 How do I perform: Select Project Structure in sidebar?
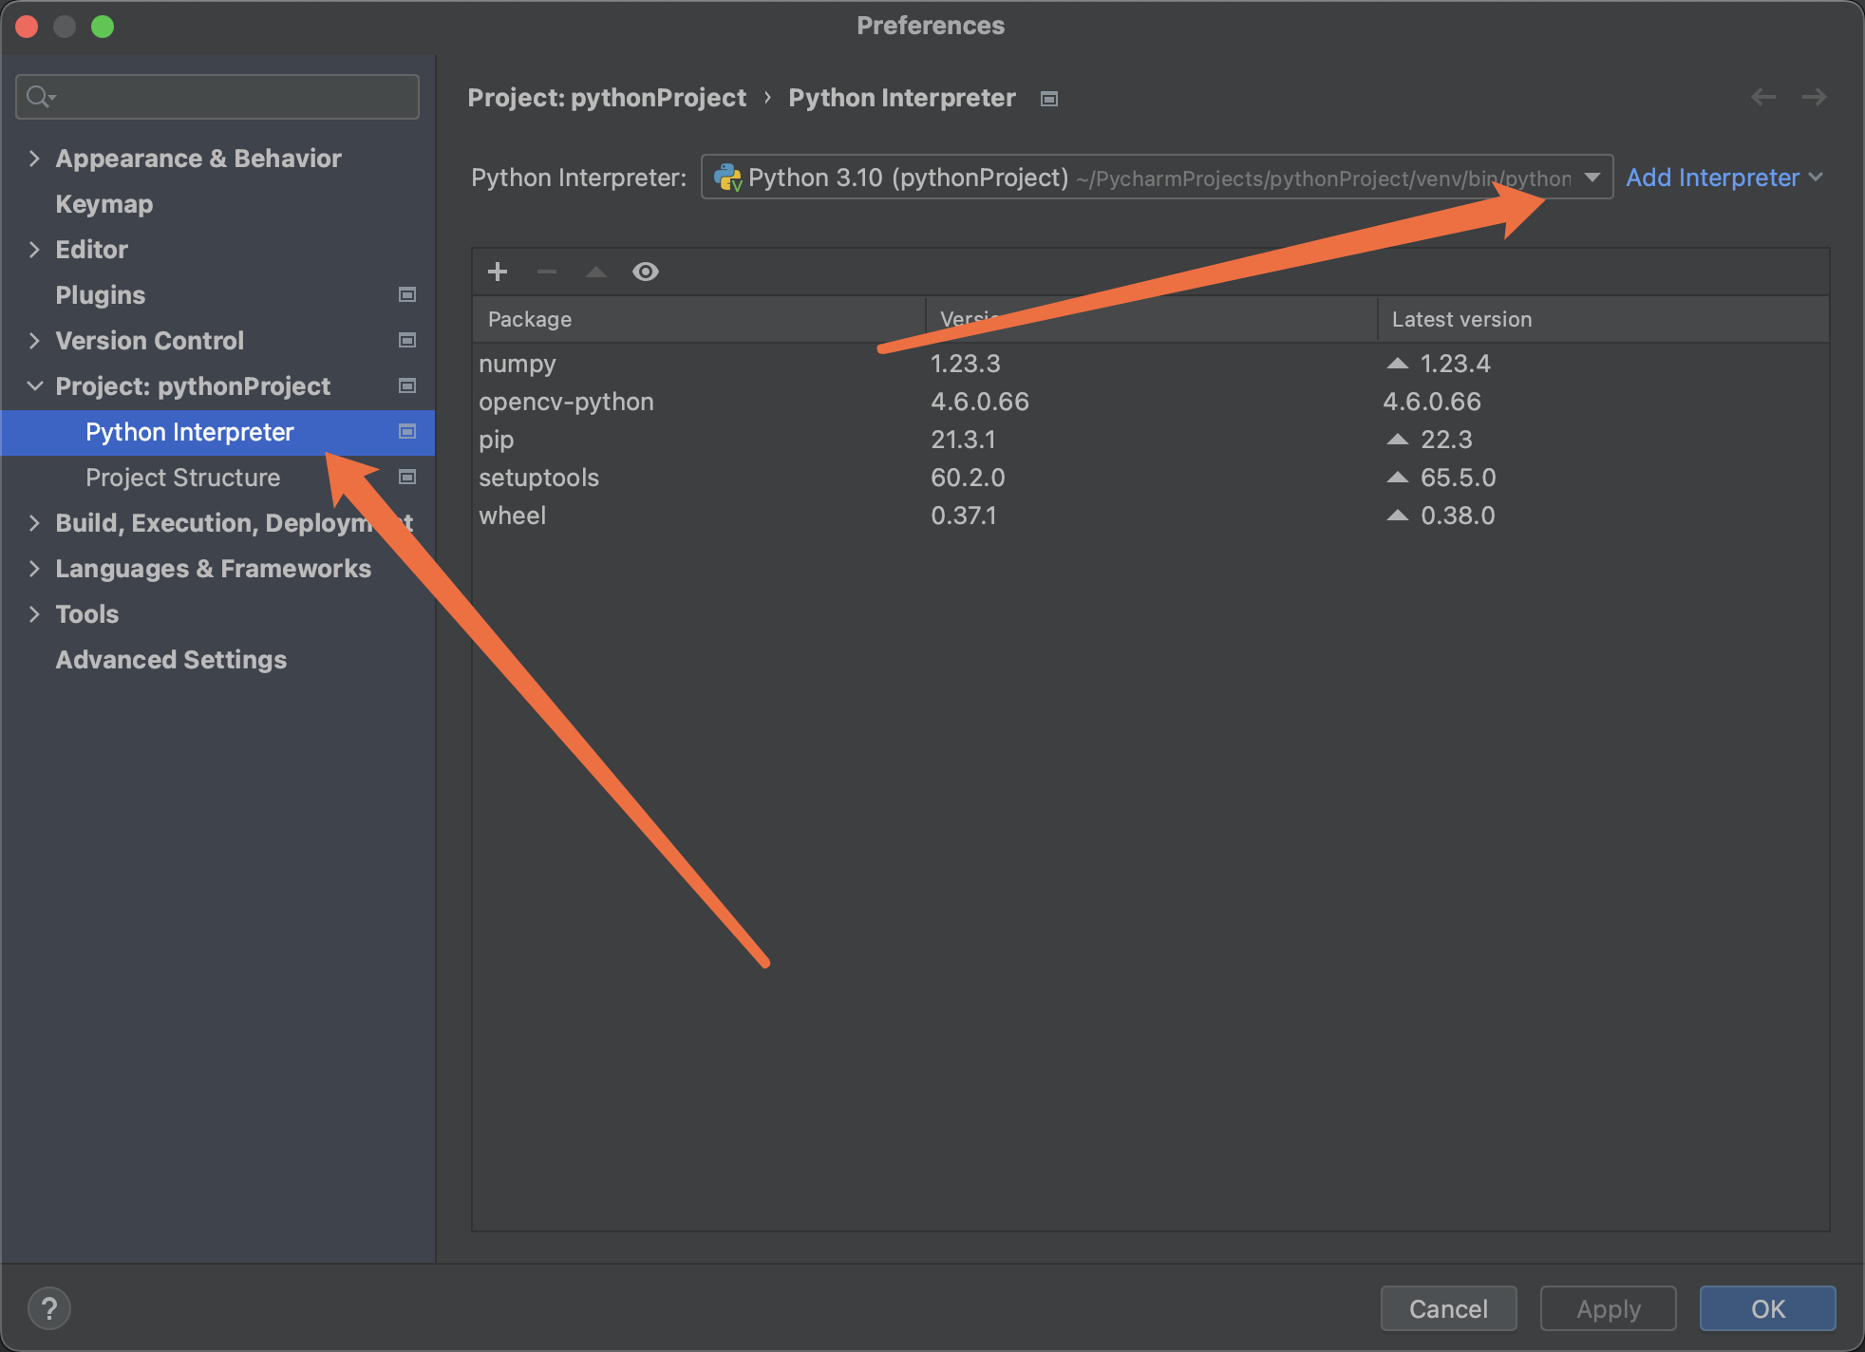click(x=182, y=478)
